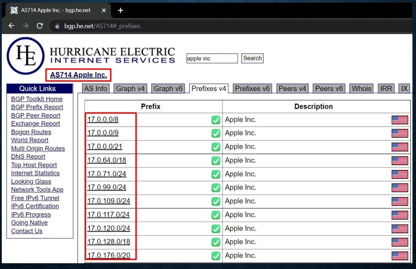The height and width of the screenshot is (269, 416).
Task: Click the page refresh icon
Action: click(40, 26)
